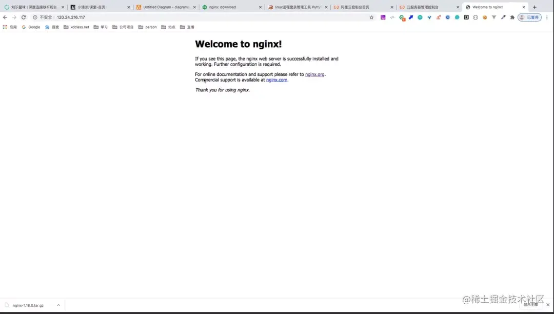Open the purple notebook extension icon
554x314 pixels.
click(383, 17)
